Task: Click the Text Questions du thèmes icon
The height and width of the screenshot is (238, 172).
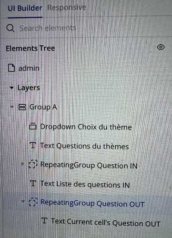Action: click(33, 145)
